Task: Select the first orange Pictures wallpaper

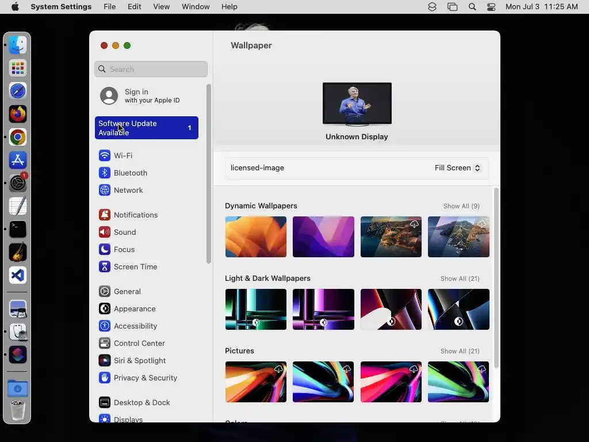Action: [x=256, y=382]
